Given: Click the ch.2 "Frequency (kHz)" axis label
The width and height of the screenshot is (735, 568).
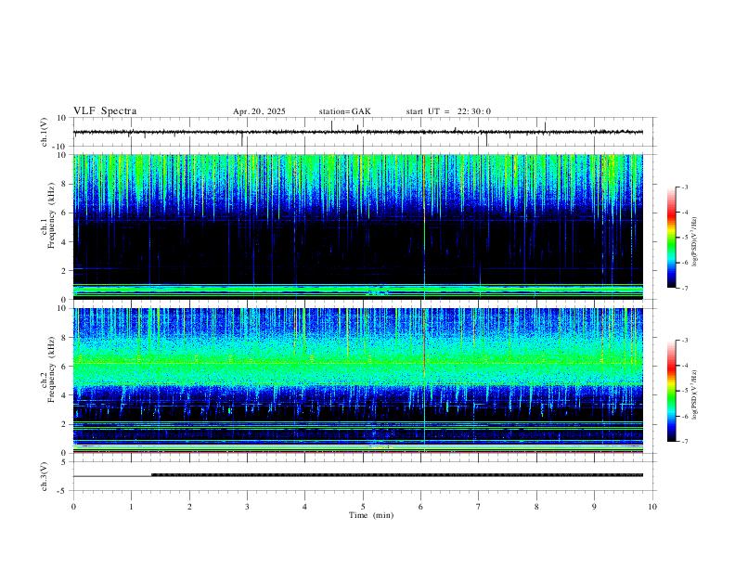Looking at the screenshot, I should pos(52,369).
